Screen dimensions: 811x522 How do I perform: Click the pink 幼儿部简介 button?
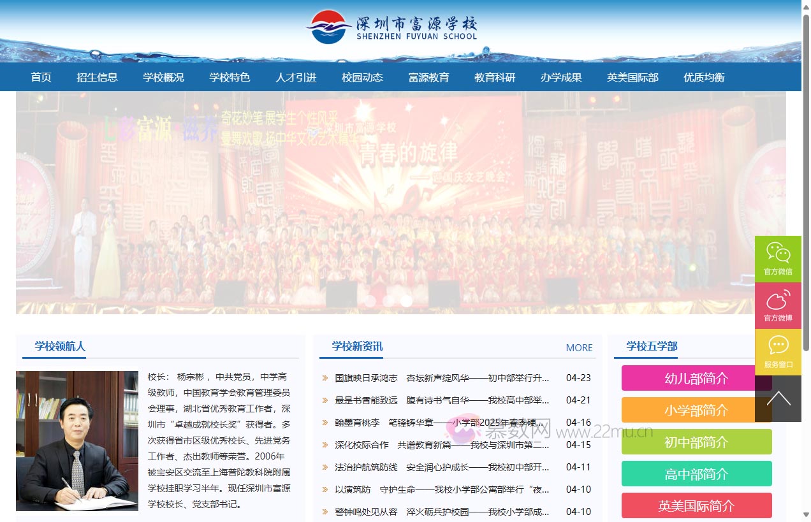click(x=696, y=378)
